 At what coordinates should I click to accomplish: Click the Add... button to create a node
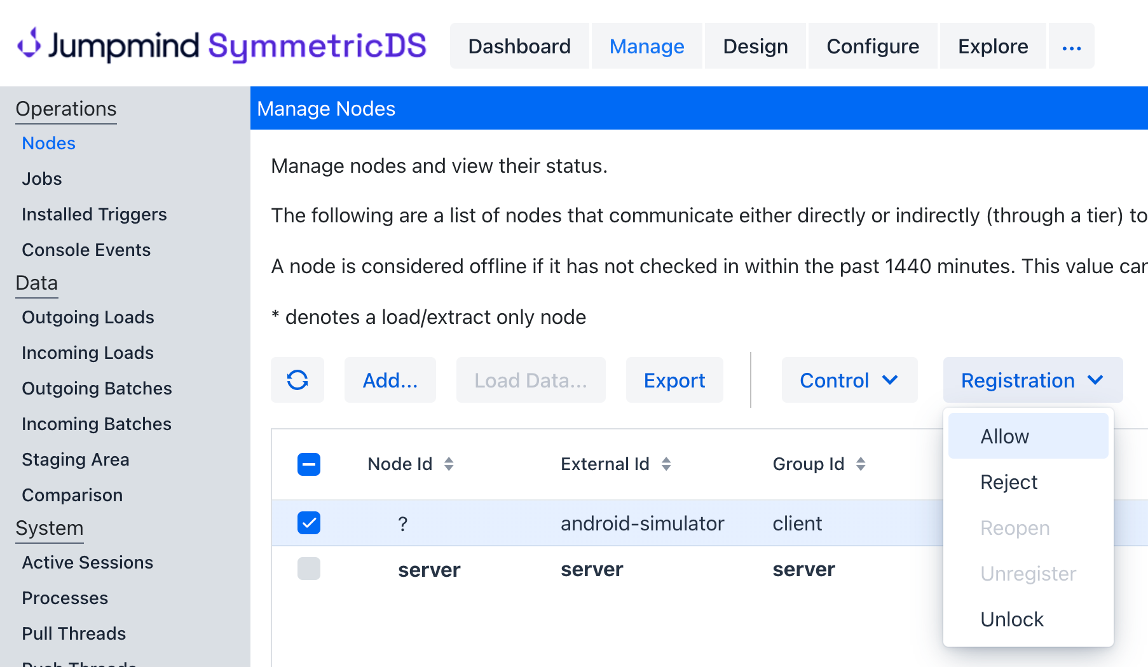390,380
